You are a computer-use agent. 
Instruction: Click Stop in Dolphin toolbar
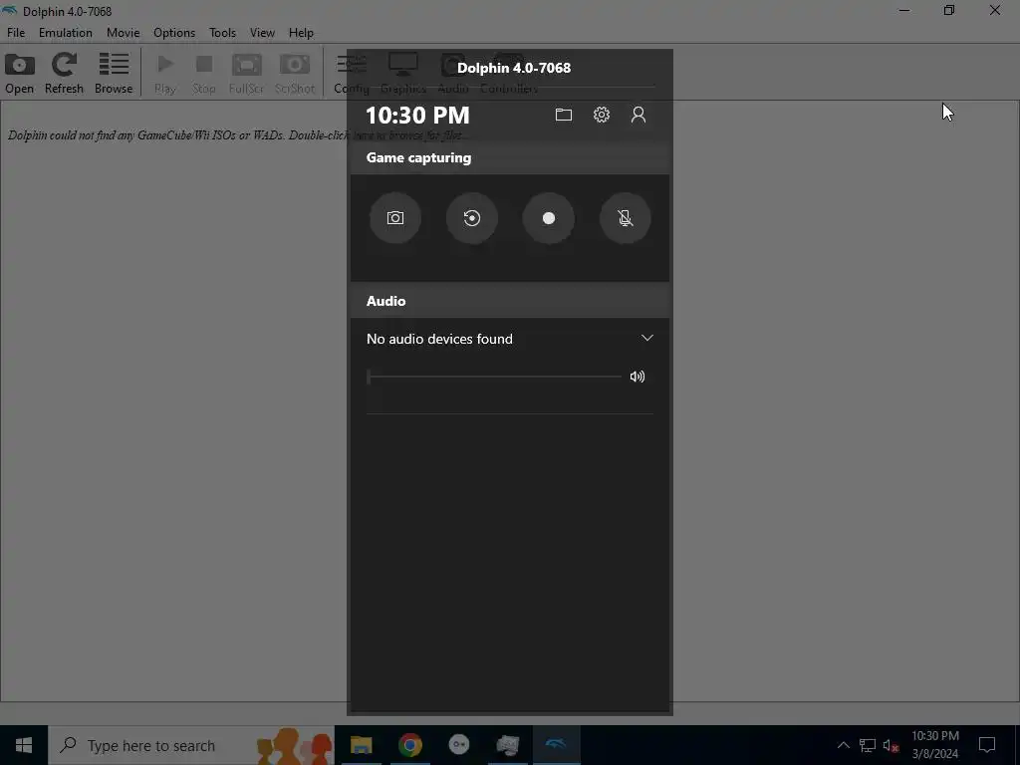point(203,74)
